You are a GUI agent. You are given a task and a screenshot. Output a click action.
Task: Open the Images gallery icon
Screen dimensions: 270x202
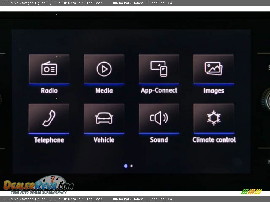[214, 69]
